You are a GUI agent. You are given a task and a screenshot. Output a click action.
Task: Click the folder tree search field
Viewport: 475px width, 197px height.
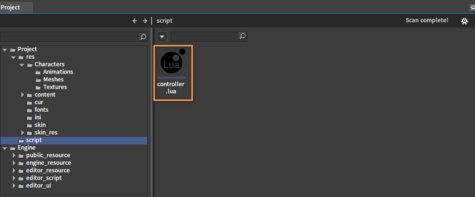pos(69,36)
